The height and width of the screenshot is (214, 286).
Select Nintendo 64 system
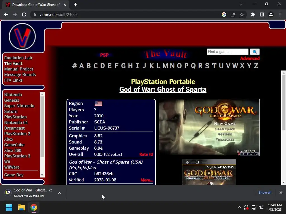pos(16,123)
